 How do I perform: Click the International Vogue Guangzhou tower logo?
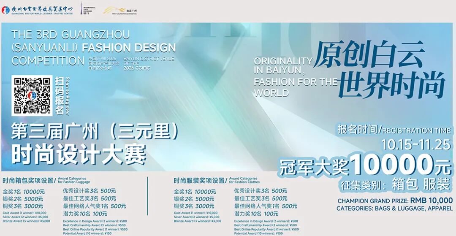(x=88, y=9)
